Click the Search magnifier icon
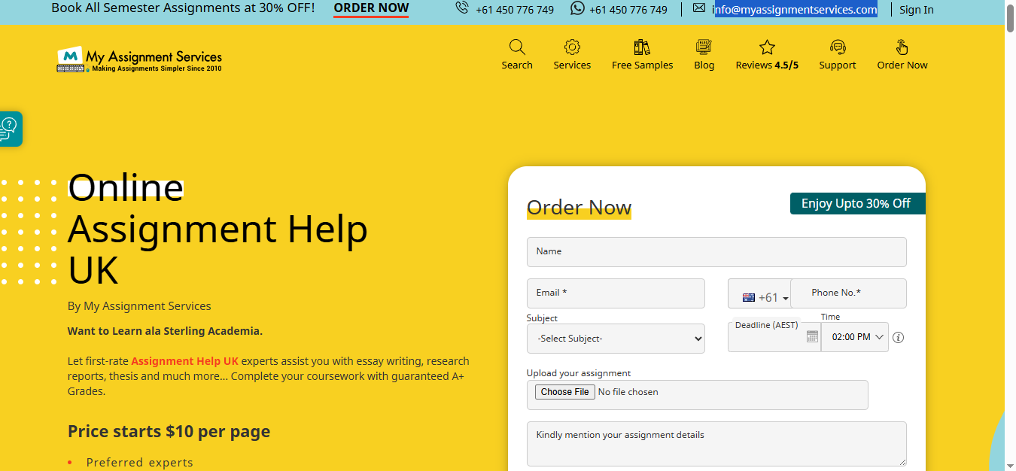 click(517, 47)
